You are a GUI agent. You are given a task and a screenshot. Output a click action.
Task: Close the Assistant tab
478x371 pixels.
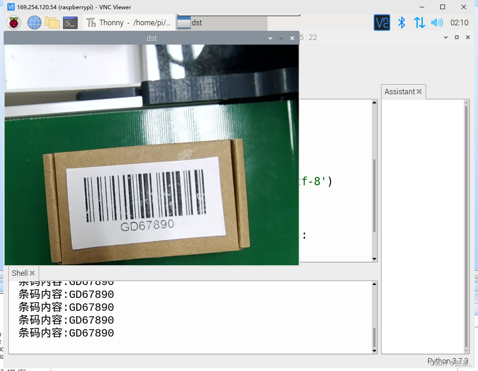[419, 91]
